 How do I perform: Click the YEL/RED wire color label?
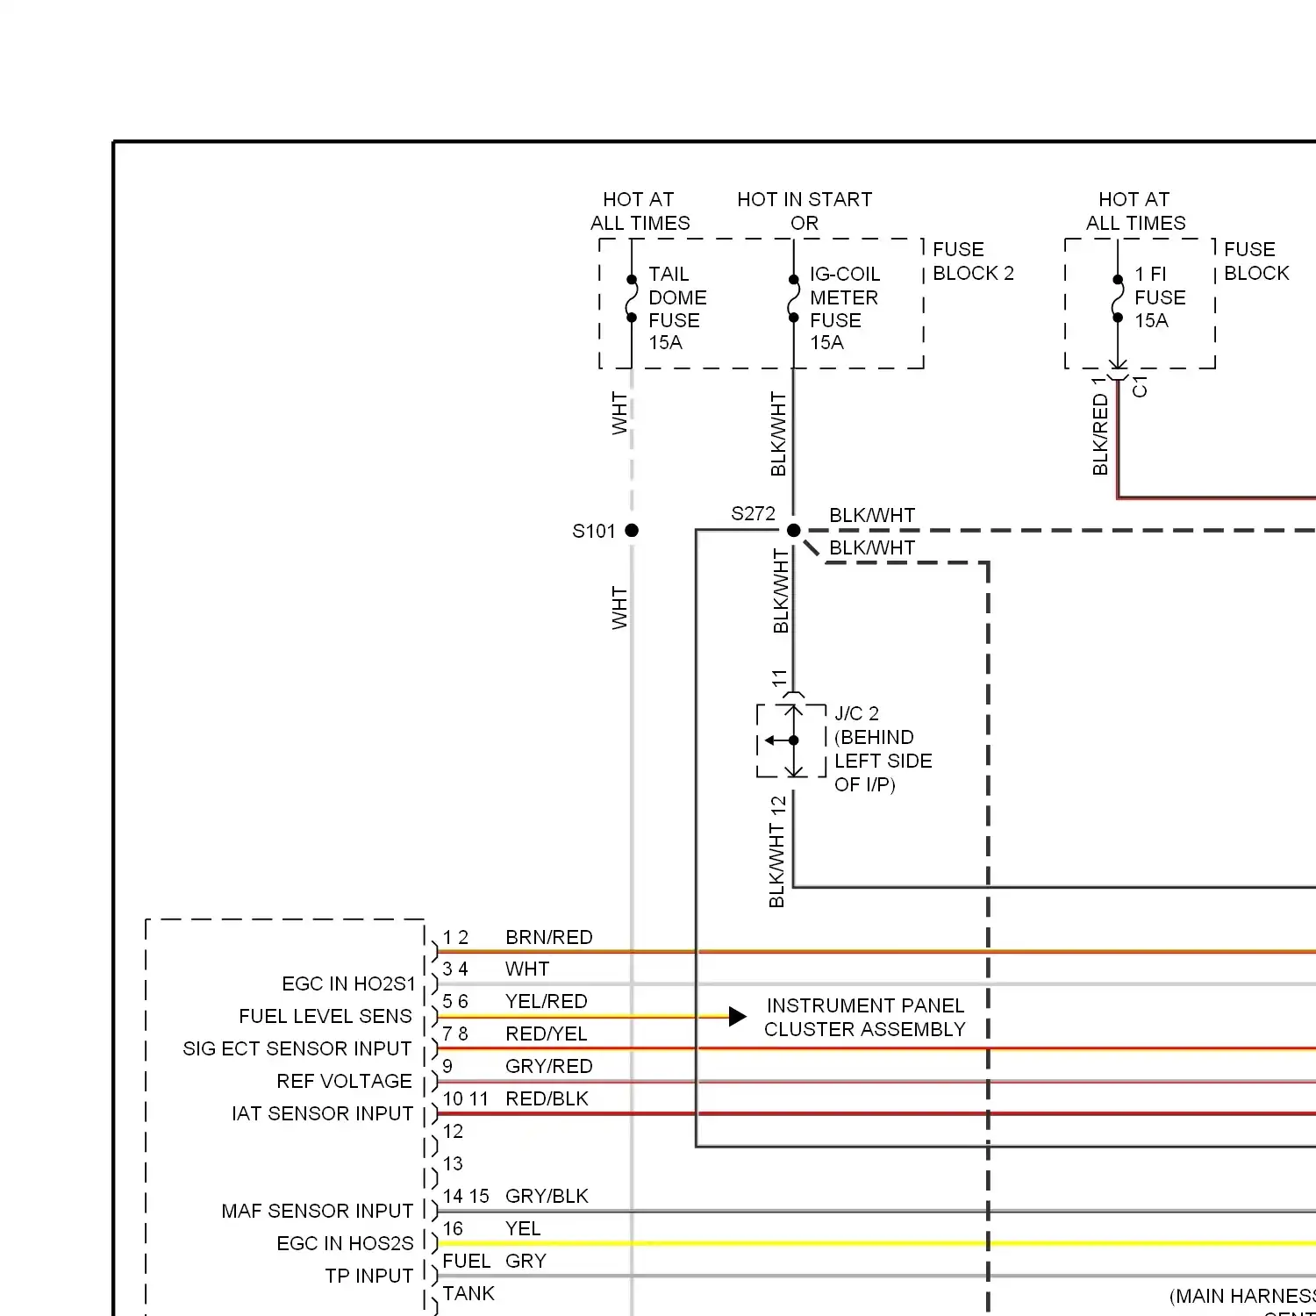click(547, 1002)
